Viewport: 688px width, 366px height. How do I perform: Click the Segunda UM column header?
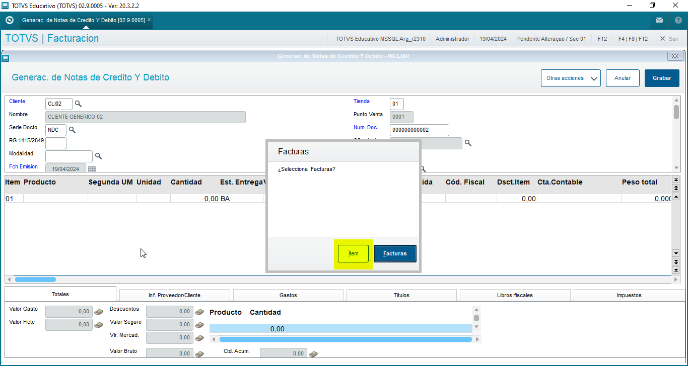pos(111,182)
